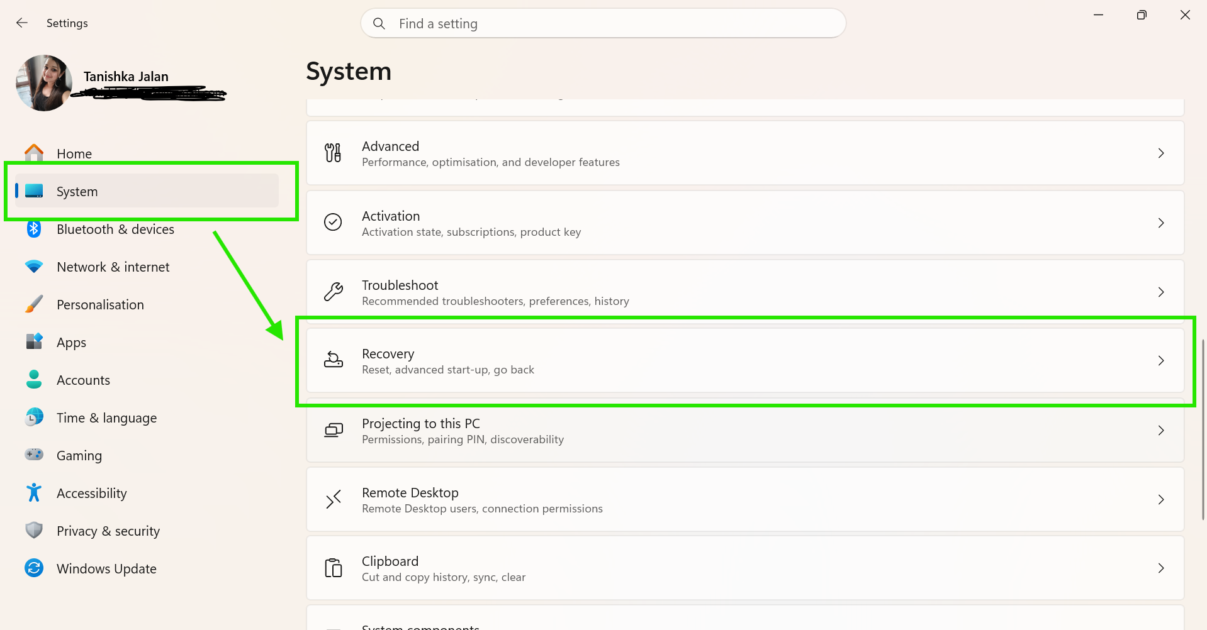Open Clipboard history settings title
The height and width of the screenshot is (630, 1207).
[x=390, y=561]
